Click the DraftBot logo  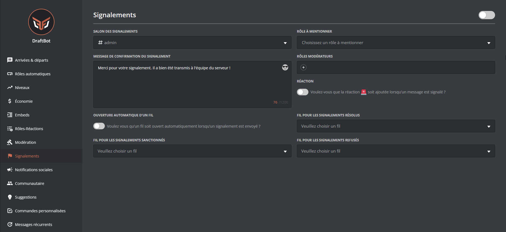pos(41,22)
